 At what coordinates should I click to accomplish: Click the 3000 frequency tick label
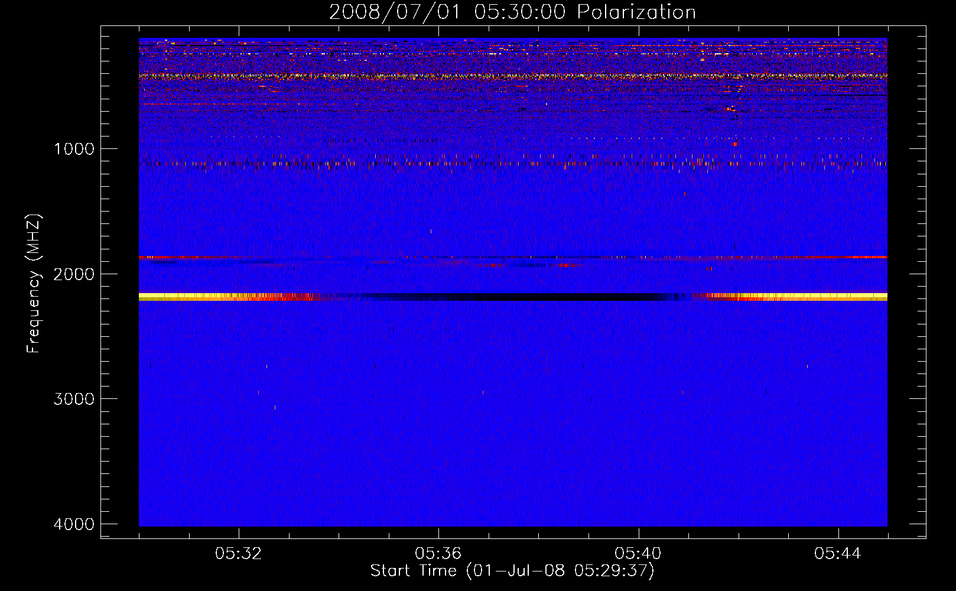(x=74, y=399)
